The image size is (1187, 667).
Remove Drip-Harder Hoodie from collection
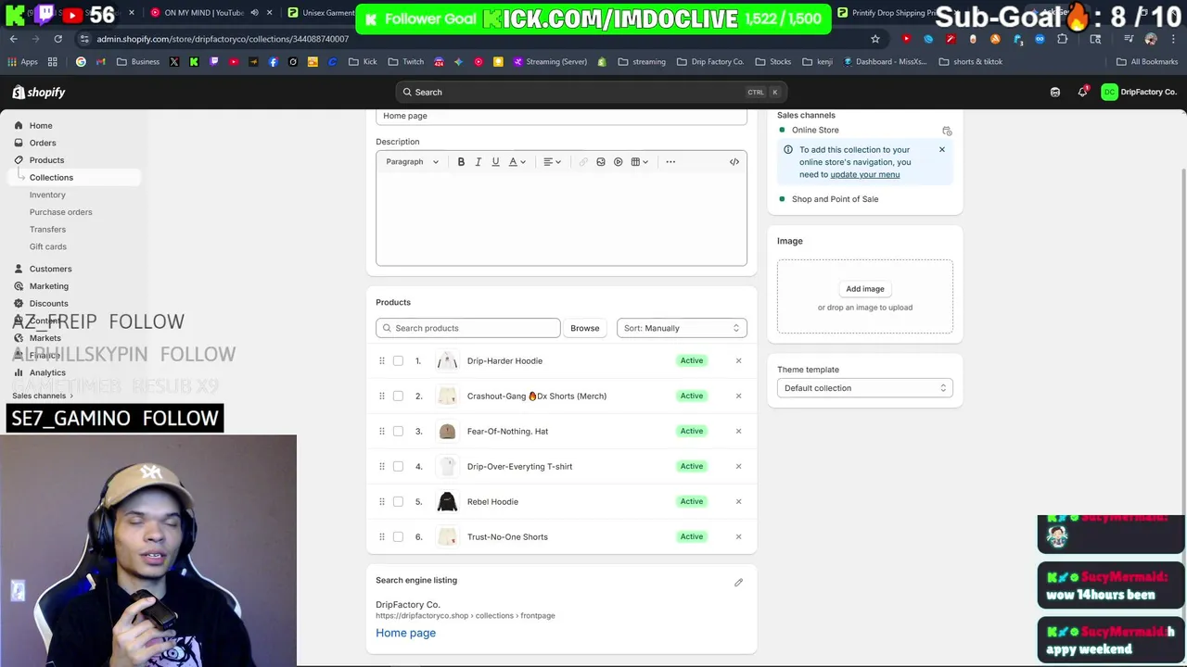click(x=738, y=361)
